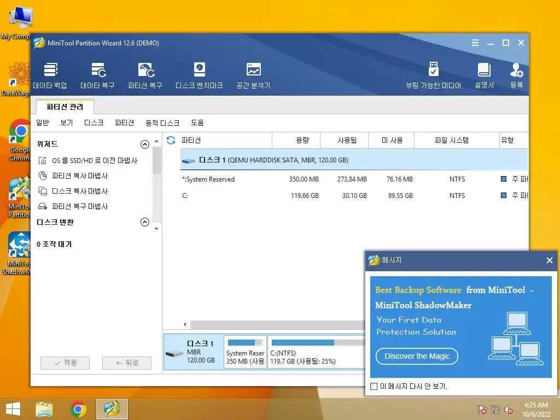Image resolution: width=560 pixels, height=420 pixels.
Task: Launch the 파티션 복구 tool
Action: 145,75
